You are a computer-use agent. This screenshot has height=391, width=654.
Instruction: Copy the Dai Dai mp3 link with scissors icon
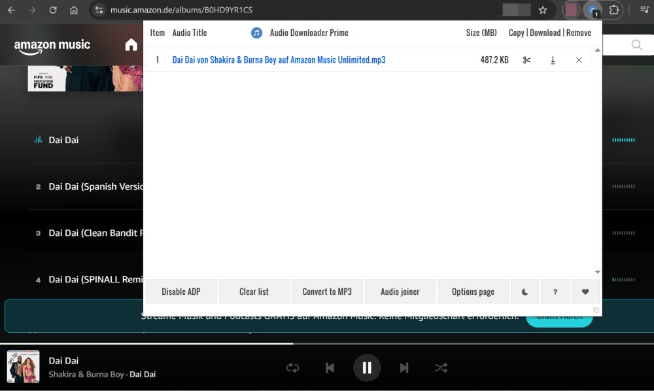click(526, 60)
